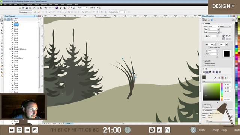Viewport: 240px width, 135px height.
Task: Click the black nib shape preview
Action: pos(226,54)
